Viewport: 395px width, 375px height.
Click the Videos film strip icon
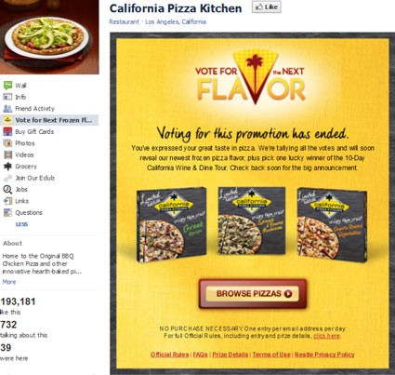(x=7, y=154)
